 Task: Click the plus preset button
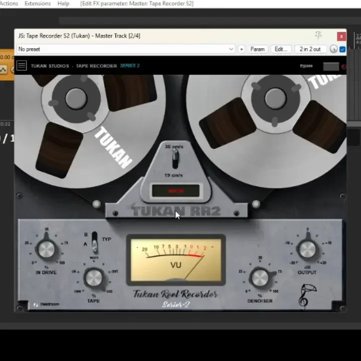(x=242, y=49)
